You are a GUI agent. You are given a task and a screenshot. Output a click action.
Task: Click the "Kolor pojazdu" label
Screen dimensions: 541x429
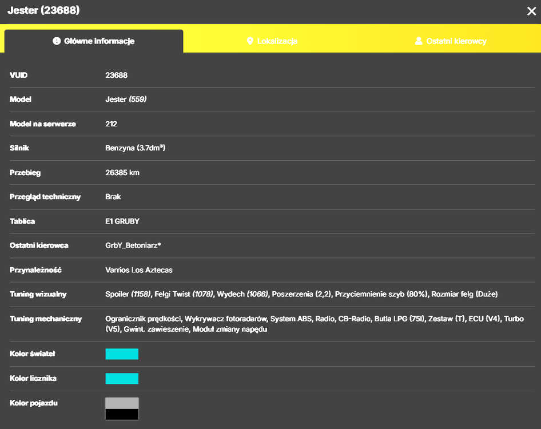[x=34, y=403]
